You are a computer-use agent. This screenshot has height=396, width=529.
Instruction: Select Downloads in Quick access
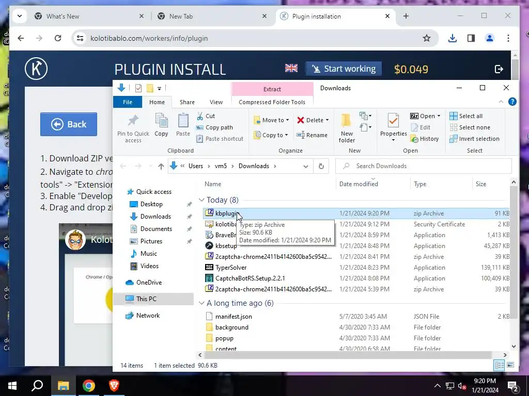pyautogui.click(x=155, y=217)
